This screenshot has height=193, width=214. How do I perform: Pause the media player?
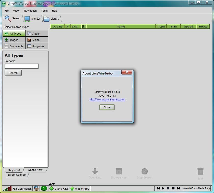click(x=168, y=188)
